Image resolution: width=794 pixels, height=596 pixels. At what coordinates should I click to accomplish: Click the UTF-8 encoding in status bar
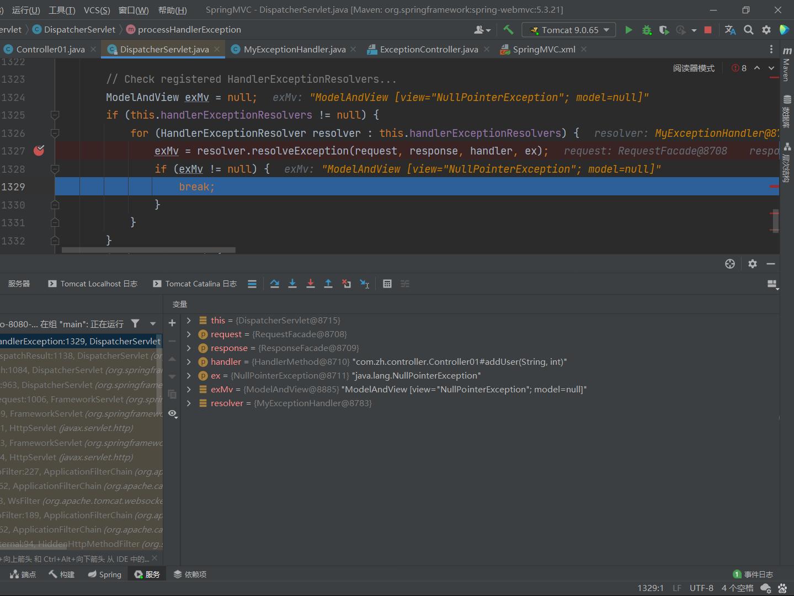point(701,588)
